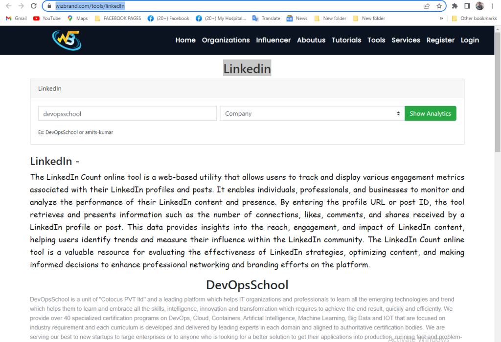The width and height of the screenshot is (501, 342).
Task: Show hidden bookmarks via overflow chevron
Action: pyautogui.click(x=441, y=18)
